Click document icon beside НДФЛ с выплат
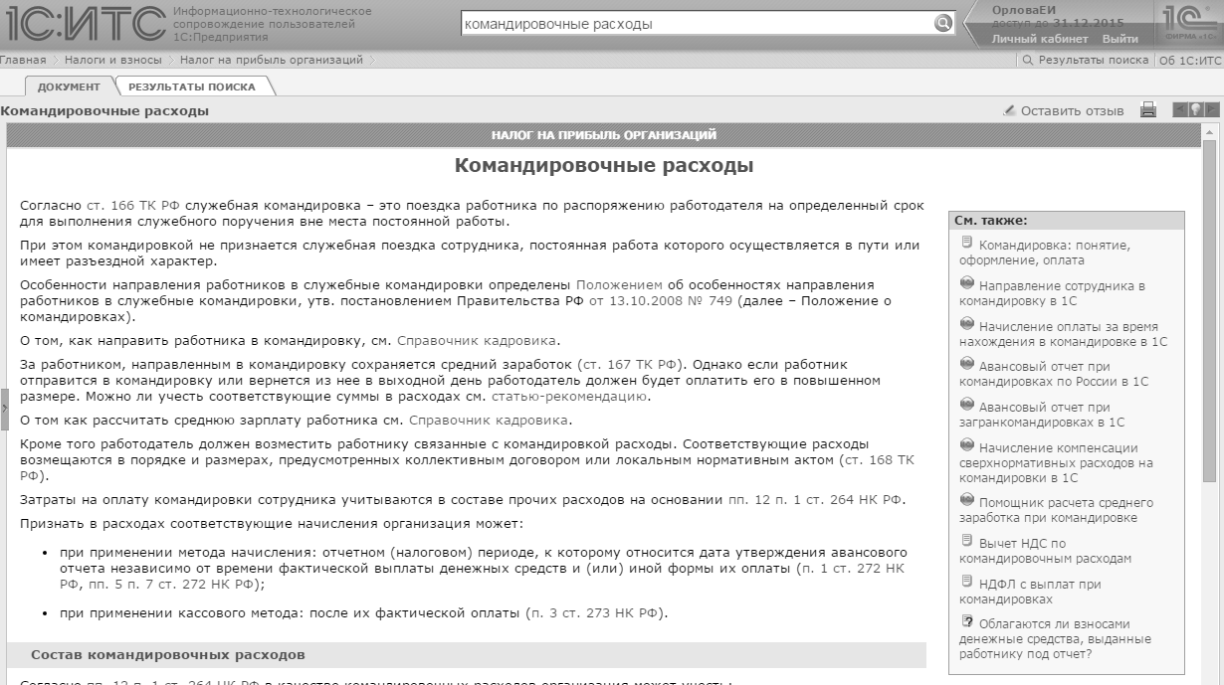 [x=966, y=582]
